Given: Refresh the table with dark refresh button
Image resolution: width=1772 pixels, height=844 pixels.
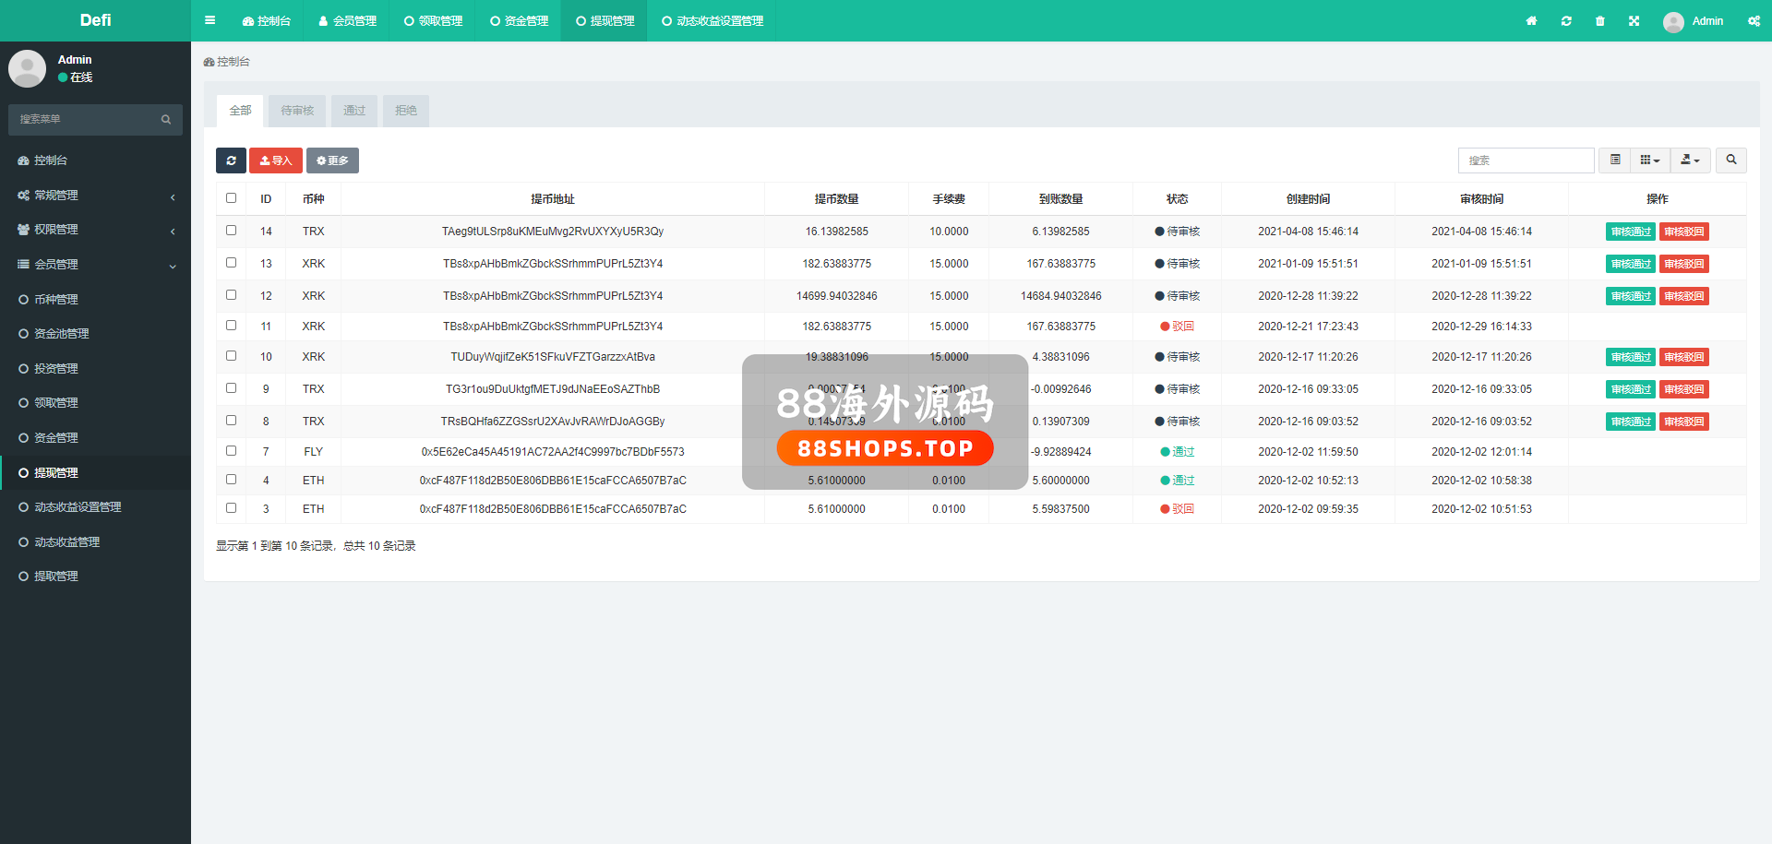Looking at the screenshot, I should [x=231, y=160].
